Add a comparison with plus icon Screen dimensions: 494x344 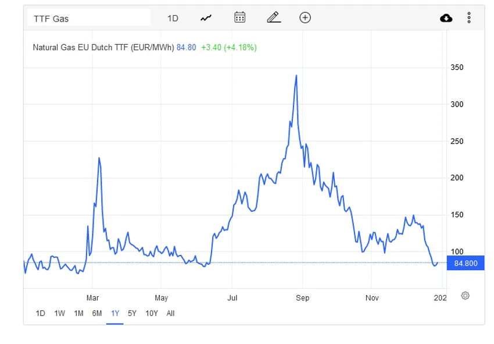305,17
